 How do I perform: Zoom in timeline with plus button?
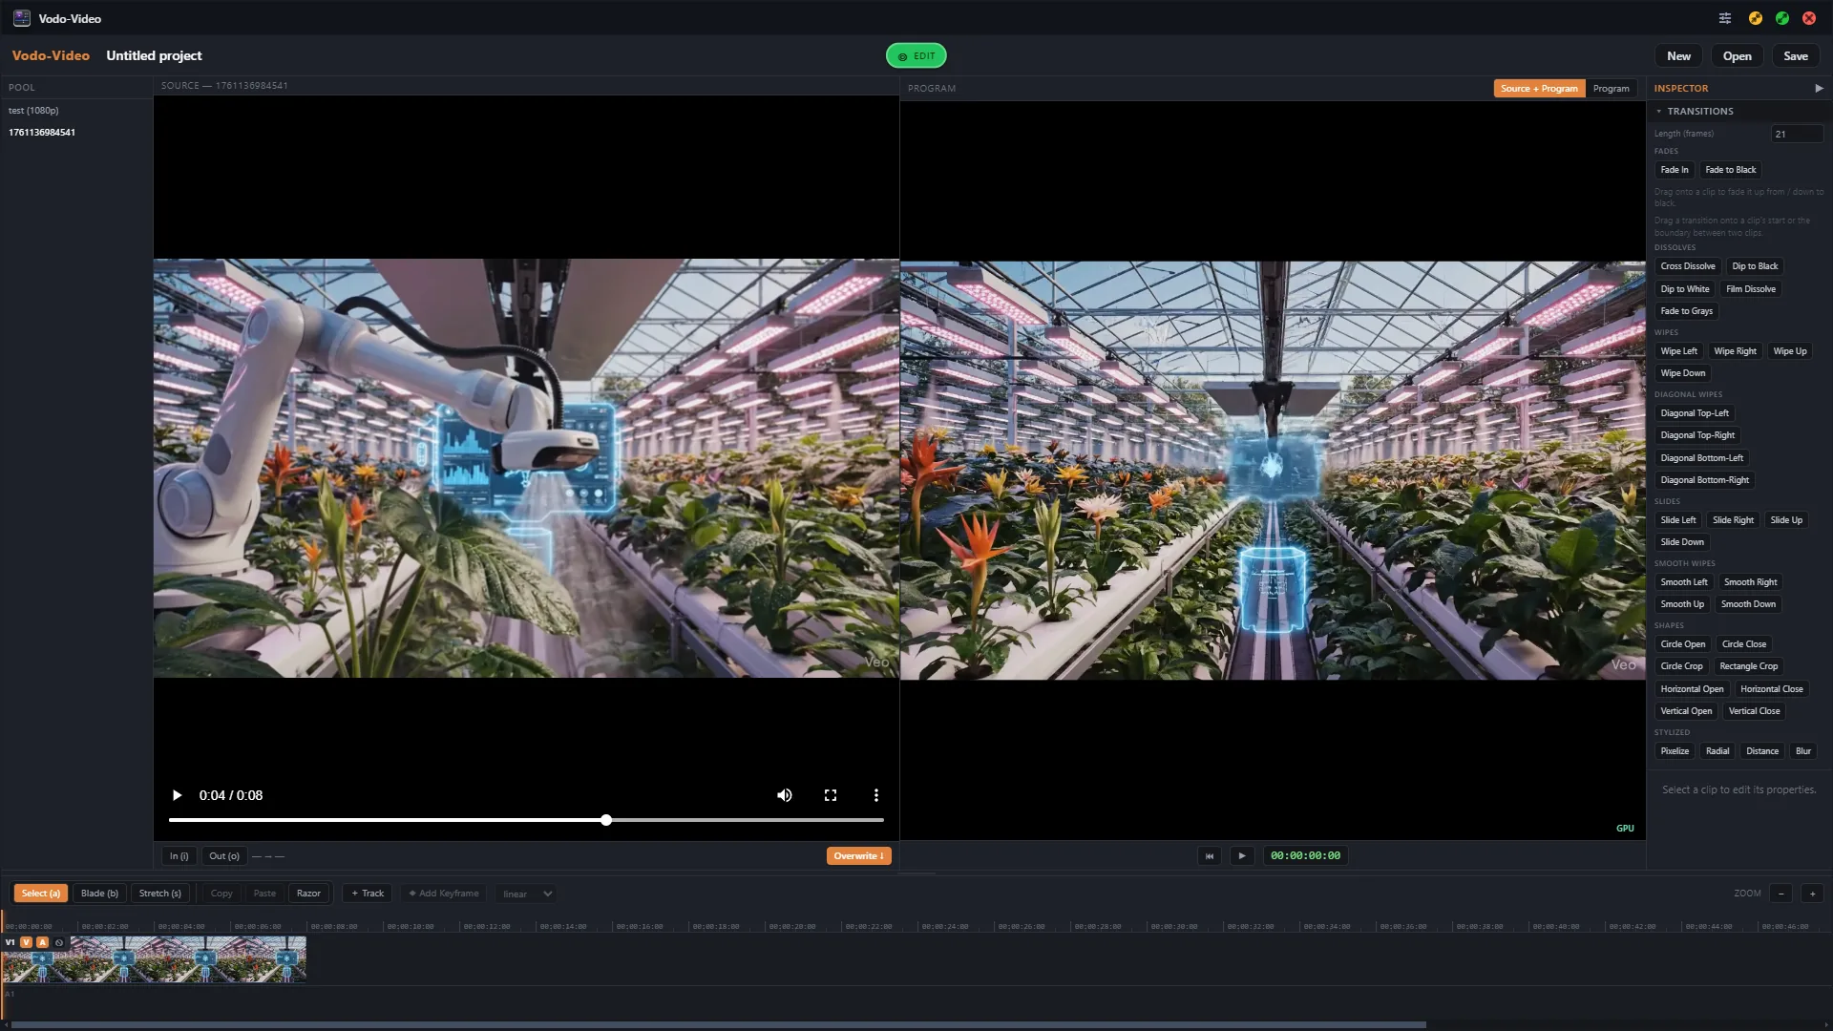pos(1812,894)
